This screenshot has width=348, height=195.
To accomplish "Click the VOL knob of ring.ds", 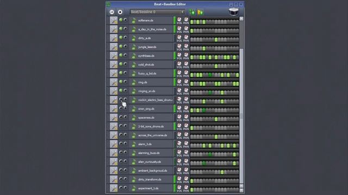I will (179, 81).
